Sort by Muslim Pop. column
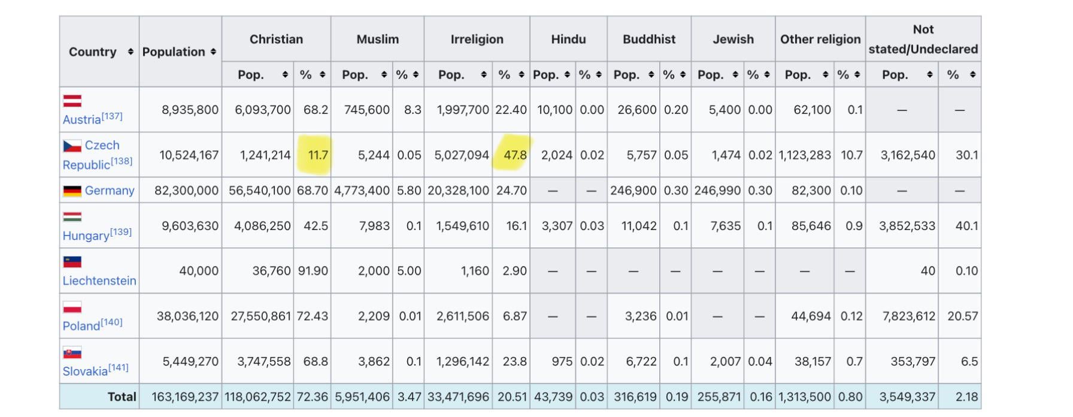 384,75
